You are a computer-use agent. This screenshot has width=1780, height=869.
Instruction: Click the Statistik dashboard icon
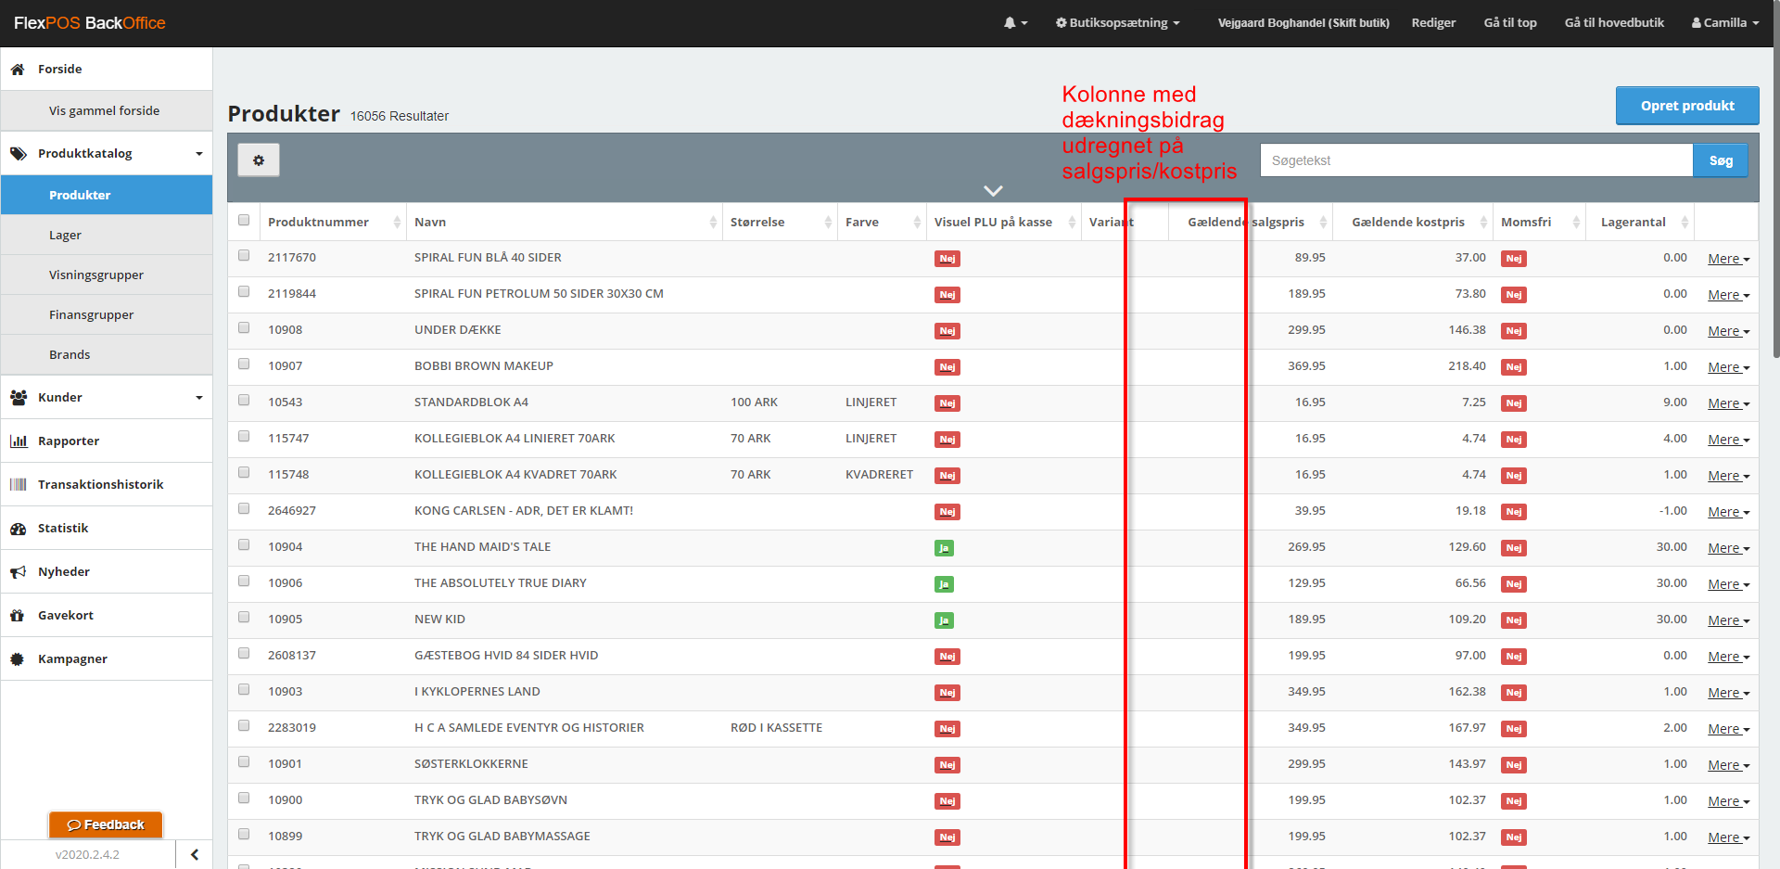(18, 529)
